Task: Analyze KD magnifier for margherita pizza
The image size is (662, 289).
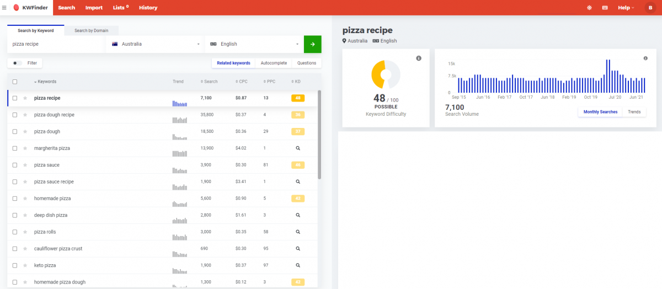Action: [298, 148]
